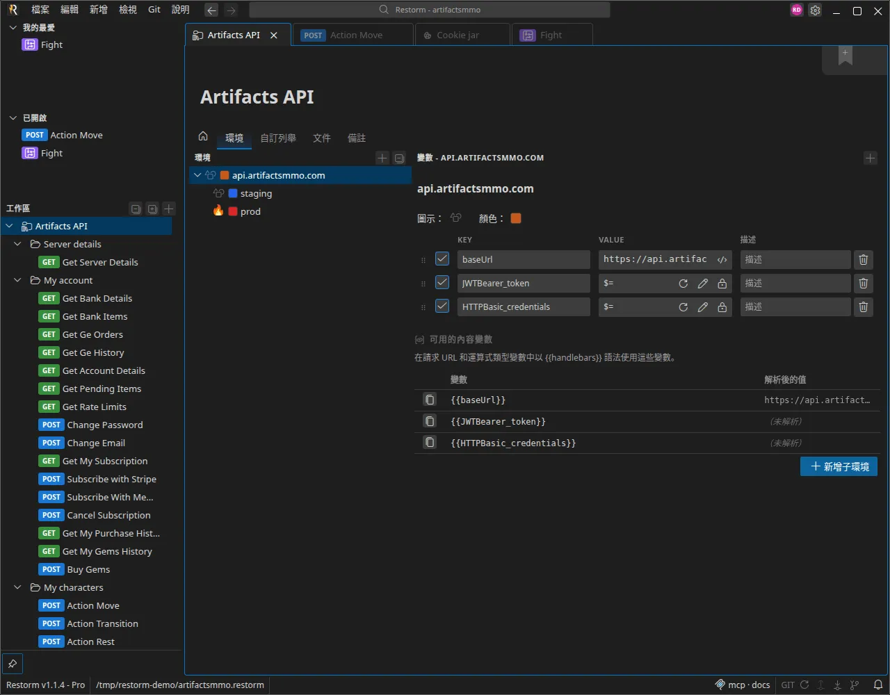This screenshot has height=695, width=890.
Task: Select the prod environment
Action: (x=300, y=212)
